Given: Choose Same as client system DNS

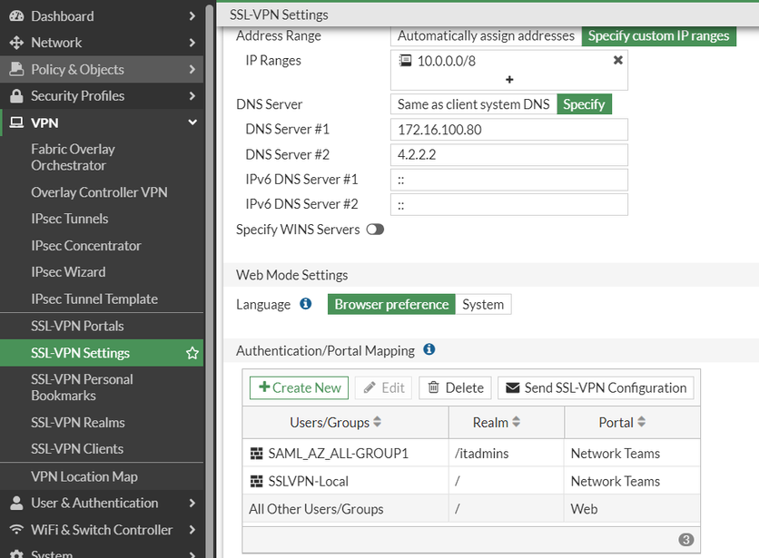Looking at the screenshot, I should click(473, 104).
